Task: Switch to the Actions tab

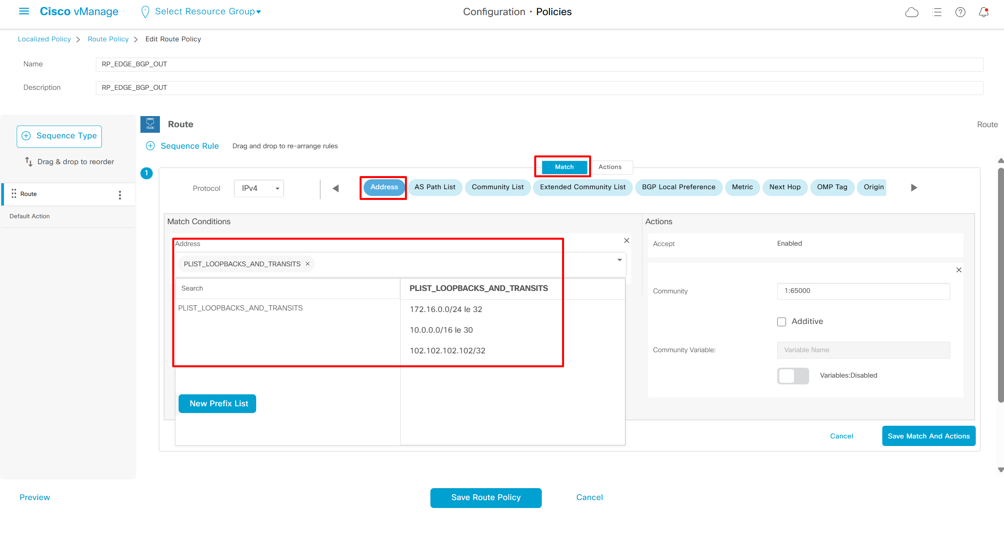Action: (x=610, y=167)
